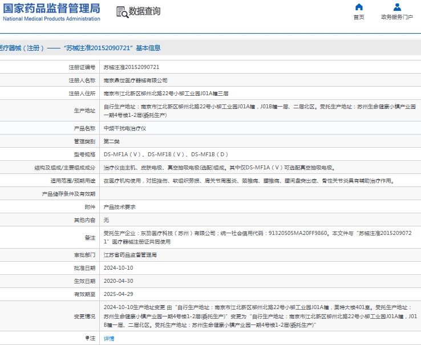Click the 国家药品监督管理局 logo
The height and width of the screenshot is (345, 421).
[51, 9]
